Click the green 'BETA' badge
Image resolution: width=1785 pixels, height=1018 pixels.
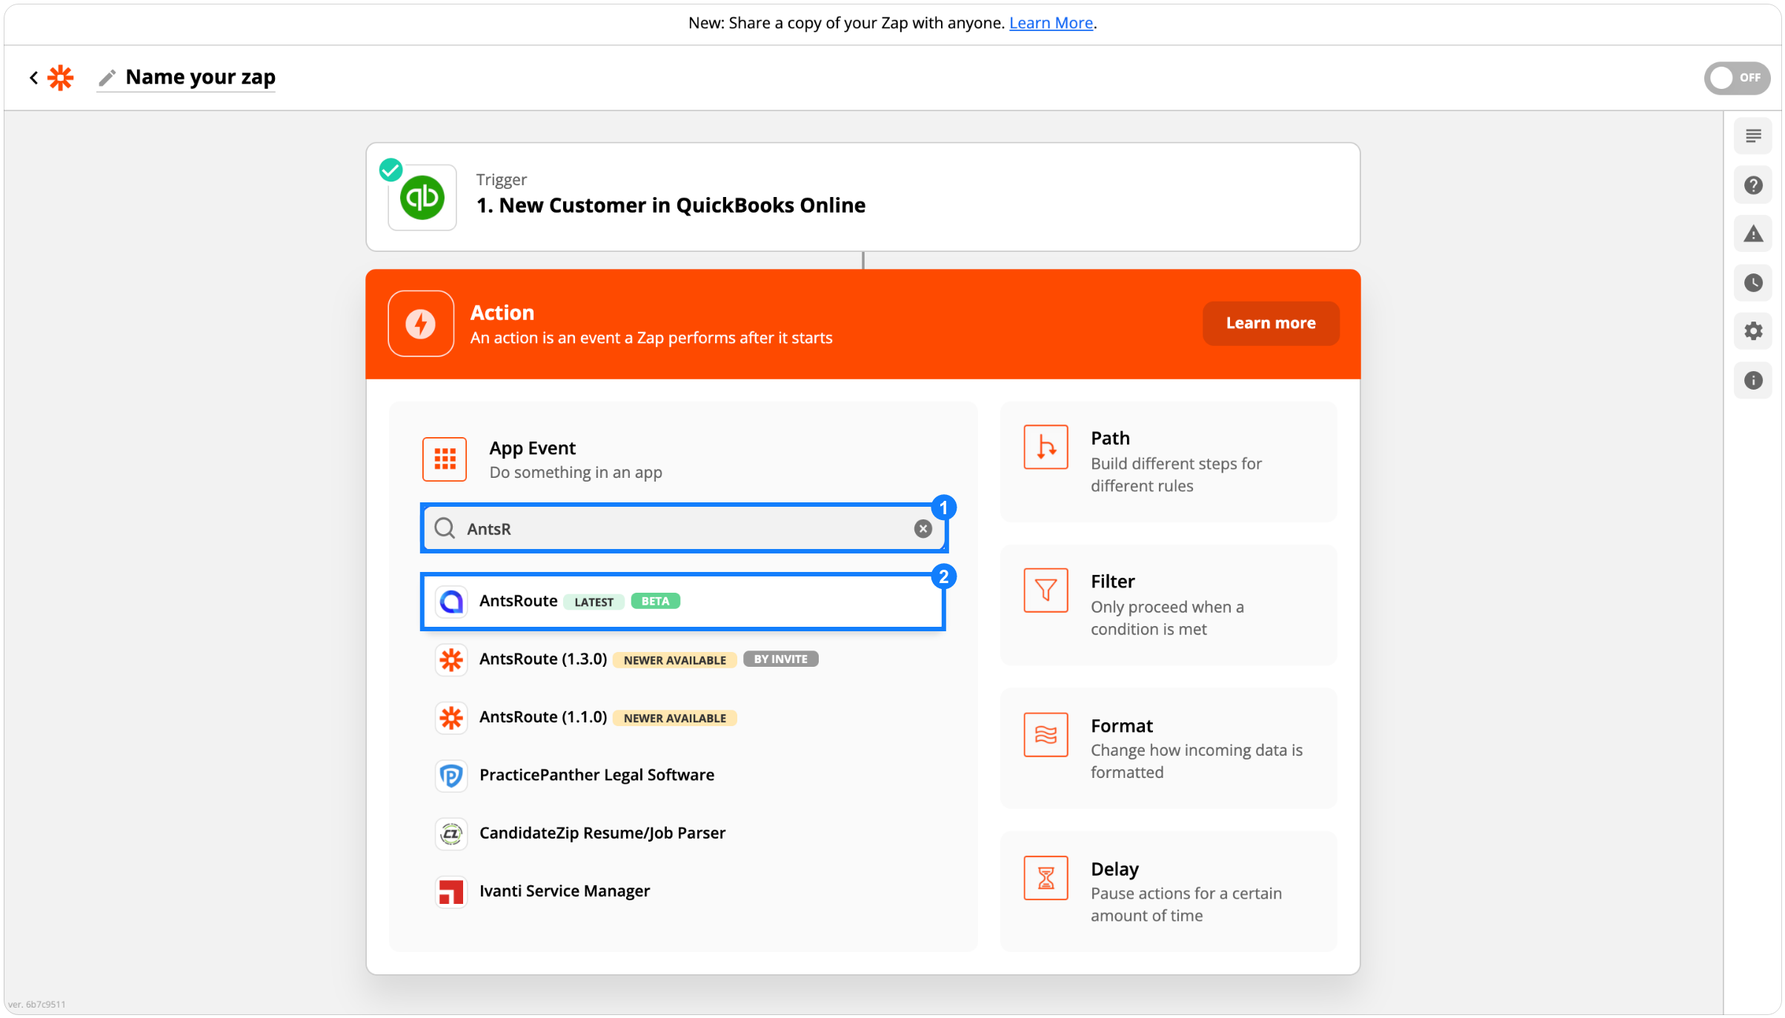[x=655, y=602]
